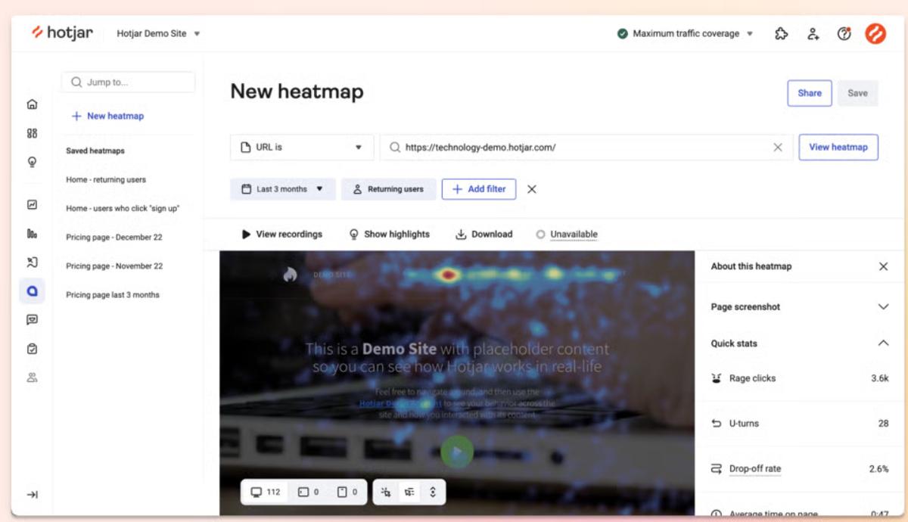The width and height of the screenshot is (908, 522).
Task: Click the Unavailable status indicator
Action: coord(567,235)
